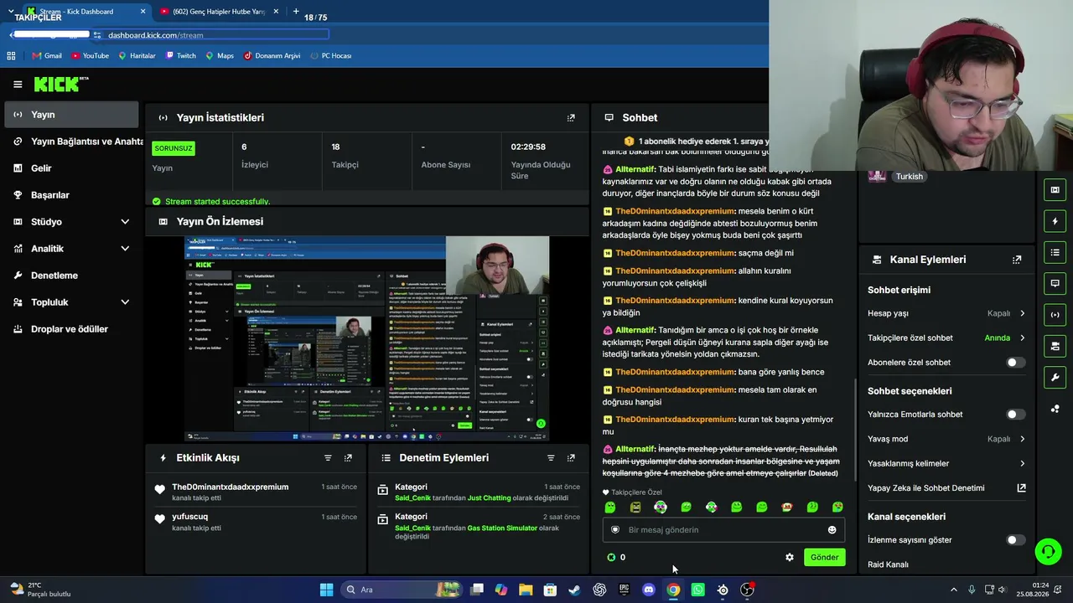The image size is (1073, 603).
Task: Open Başarılar in the sidebar
Action: (x=72, y=195)
